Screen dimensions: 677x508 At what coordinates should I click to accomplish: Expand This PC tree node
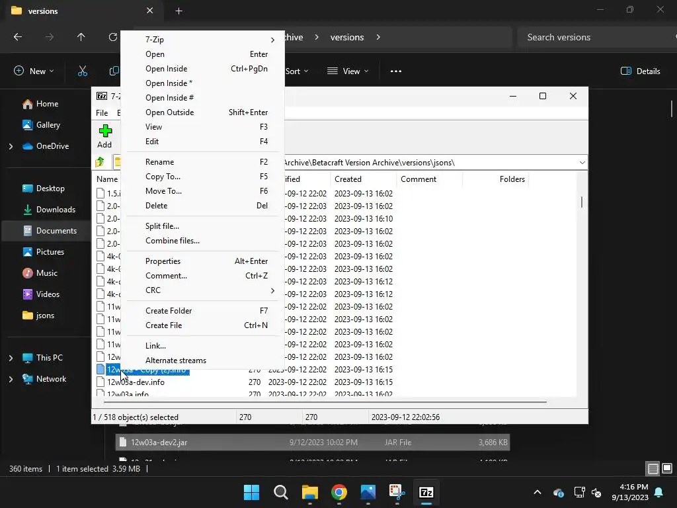[x=11, y=358]
